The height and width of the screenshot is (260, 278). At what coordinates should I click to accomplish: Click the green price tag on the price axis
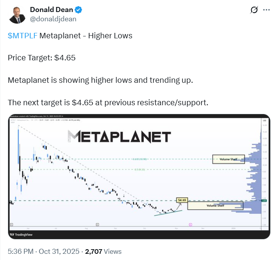click(264, 200)
